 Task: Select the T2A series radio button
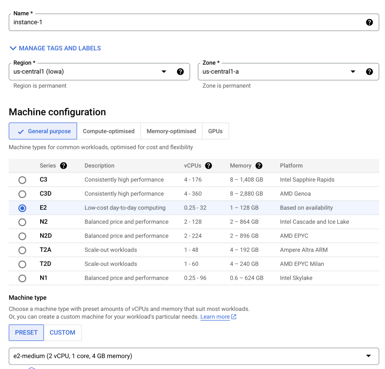[x=23, y=250]
